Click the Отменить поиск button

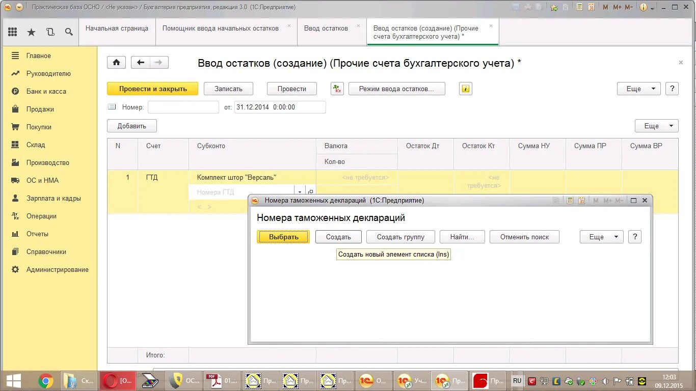pos(524,237)
